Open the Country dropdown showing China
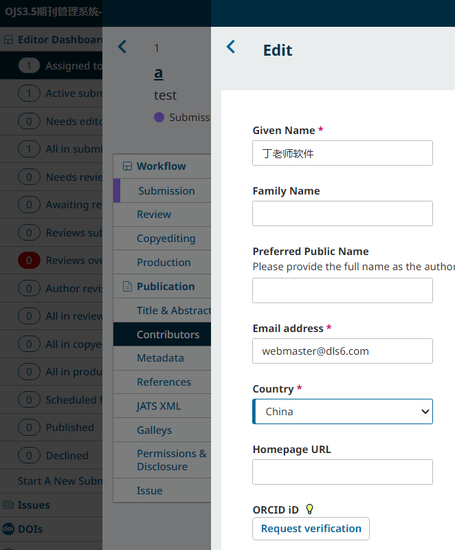455x550 pixels. click(x=342, y=412)
